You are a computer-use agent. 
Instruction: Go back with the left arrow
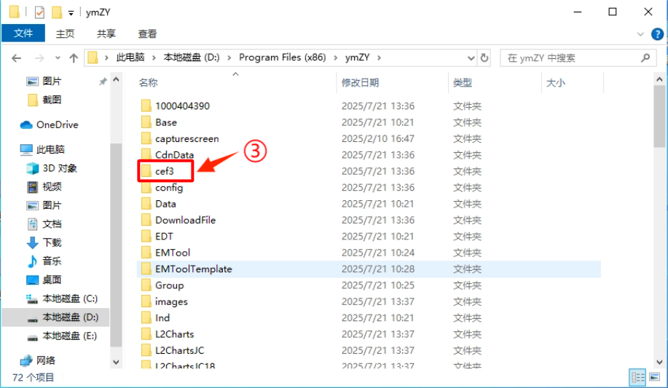tap(16, 58)
